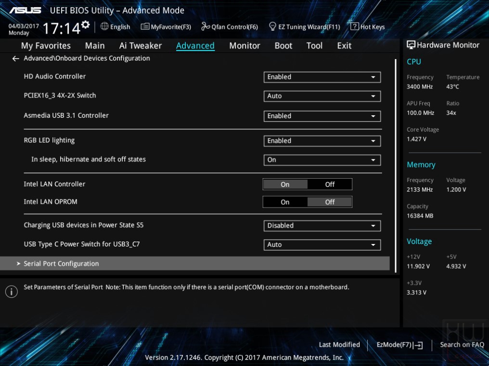Click the 04/03/2017 Monday date
The height and width of the screenshot is (366, 489).
click(24, 29)
